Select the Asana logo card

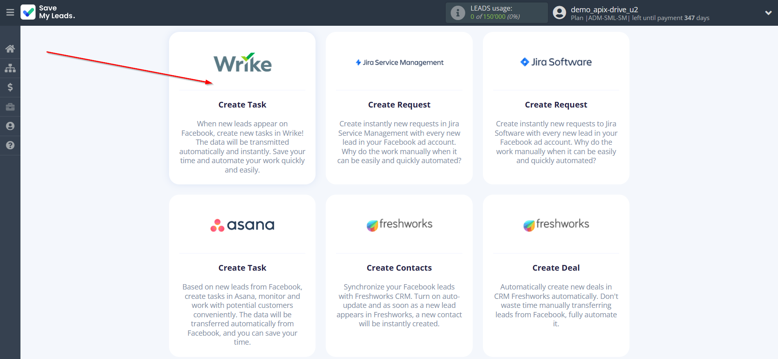pos(242,225)
